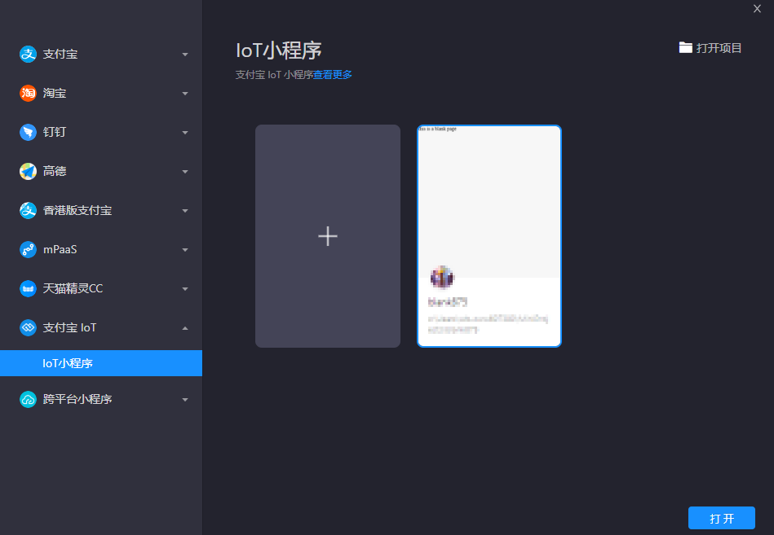Select the 支付宝 category label
The width and height of the screenshot is (774, 535).
60,55
